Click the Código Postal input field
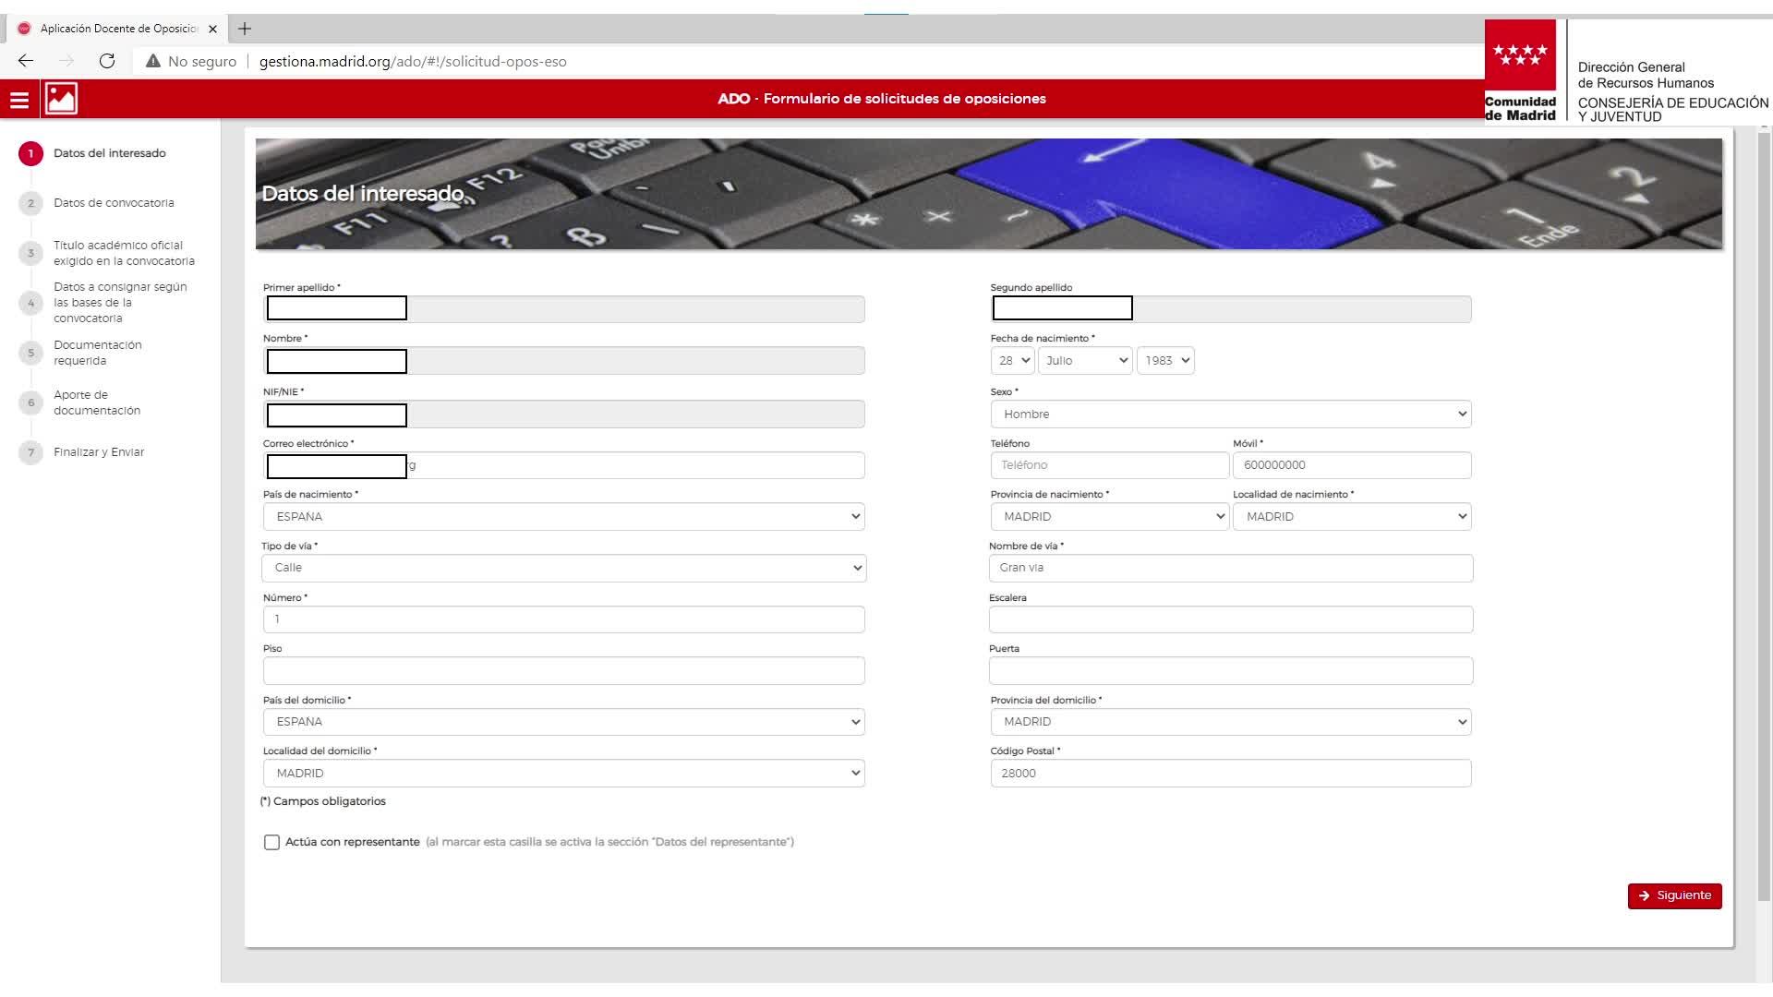 (x=1230, y=774)
